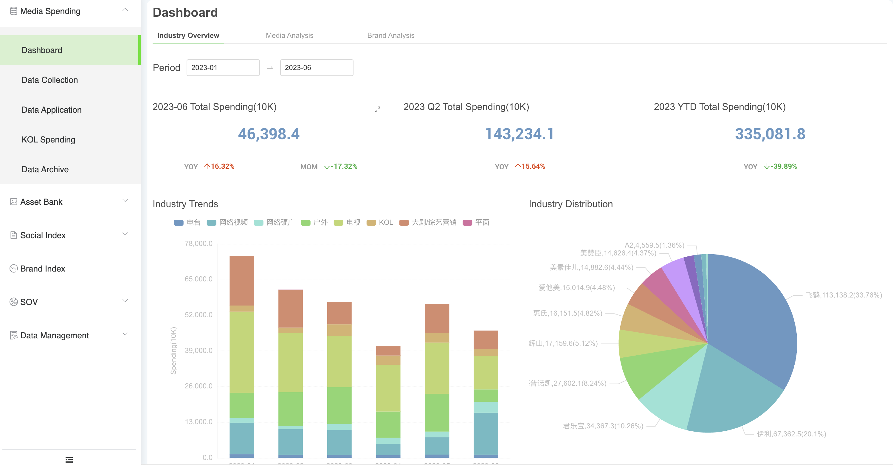This screenshot has width=893, height=465.
Task: Toggle 网络硬广 legend series
Action: tap(274, 222)
